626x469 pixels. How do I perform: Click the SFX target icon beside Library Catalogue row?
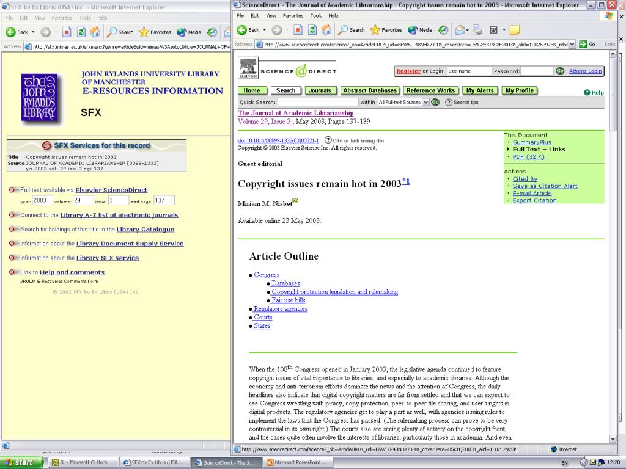click(13, 230)
